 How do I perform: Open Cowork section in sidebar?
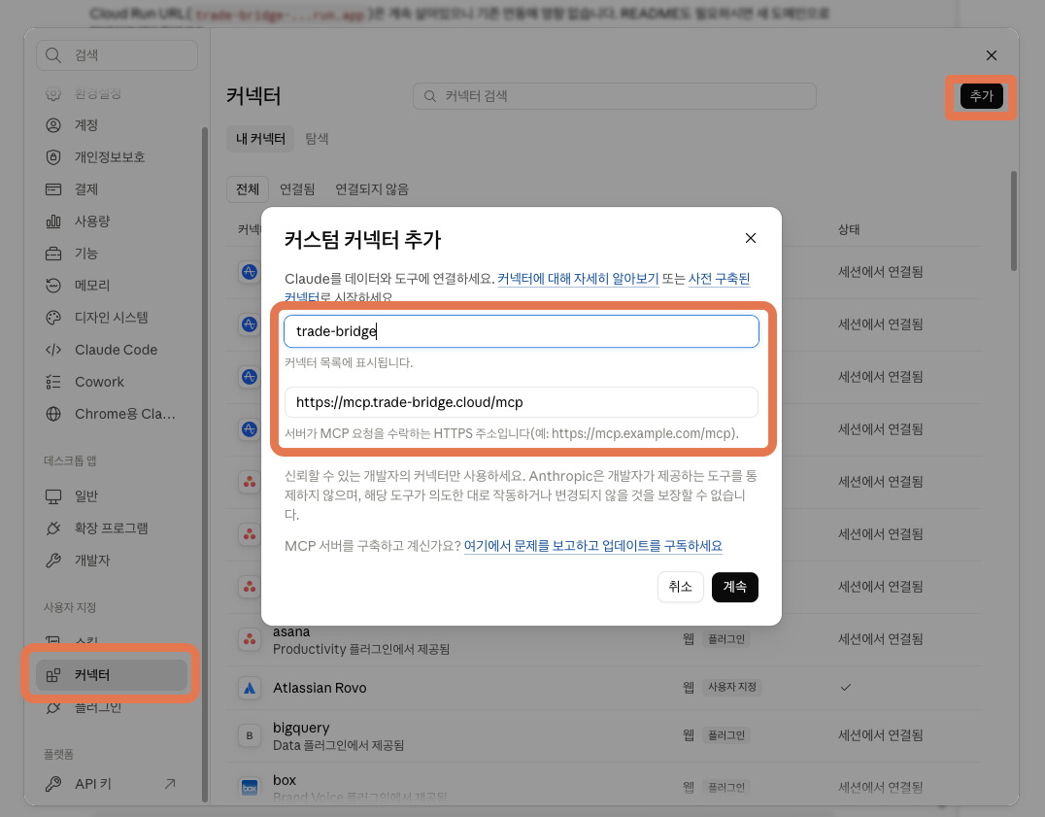point(114,382)
